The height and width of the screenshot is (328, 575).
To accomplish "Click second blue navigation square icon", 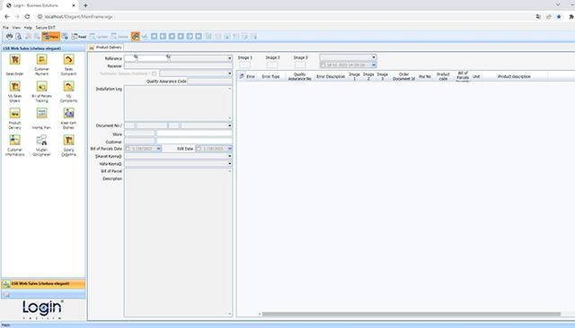I will 163,36.
